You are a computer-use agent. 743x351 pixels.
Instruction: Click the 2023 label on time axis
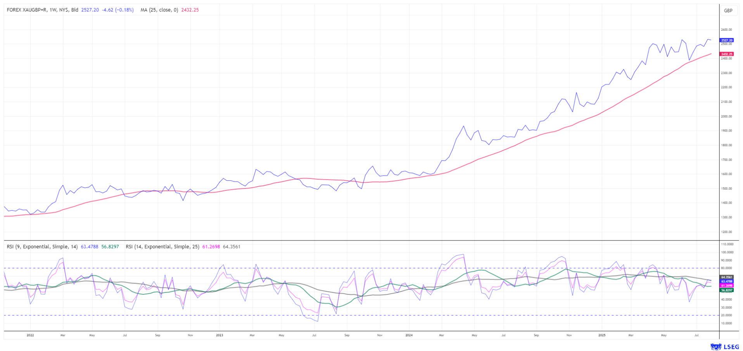[x=219, y=335]
